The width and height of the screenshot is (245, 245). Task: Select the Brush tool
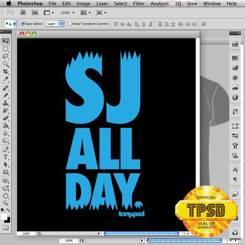click(6, 95)
